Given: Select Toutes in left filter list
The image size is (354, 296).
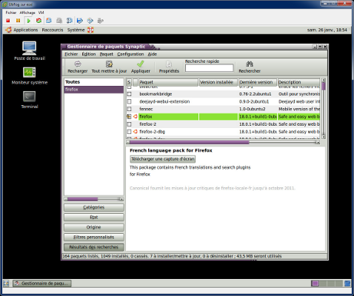Looking at the screenshot, I should pyautogui.click(x=94, y=82).
